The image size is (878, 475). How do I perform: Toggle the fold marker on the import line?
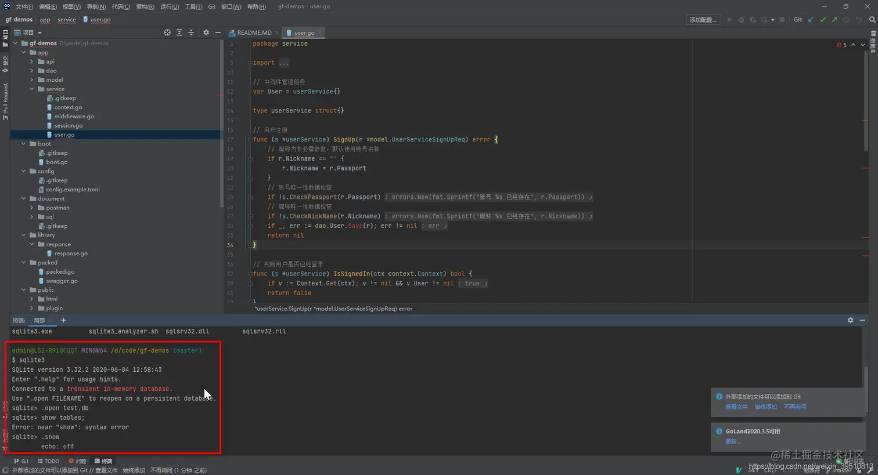pos(250,63)
